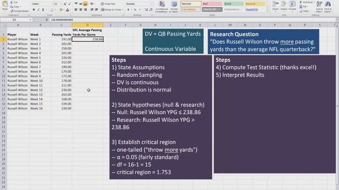This screenshot has height=190, width=339.
Task: Open the Font dialog launcher
Action: click(70, 15)
